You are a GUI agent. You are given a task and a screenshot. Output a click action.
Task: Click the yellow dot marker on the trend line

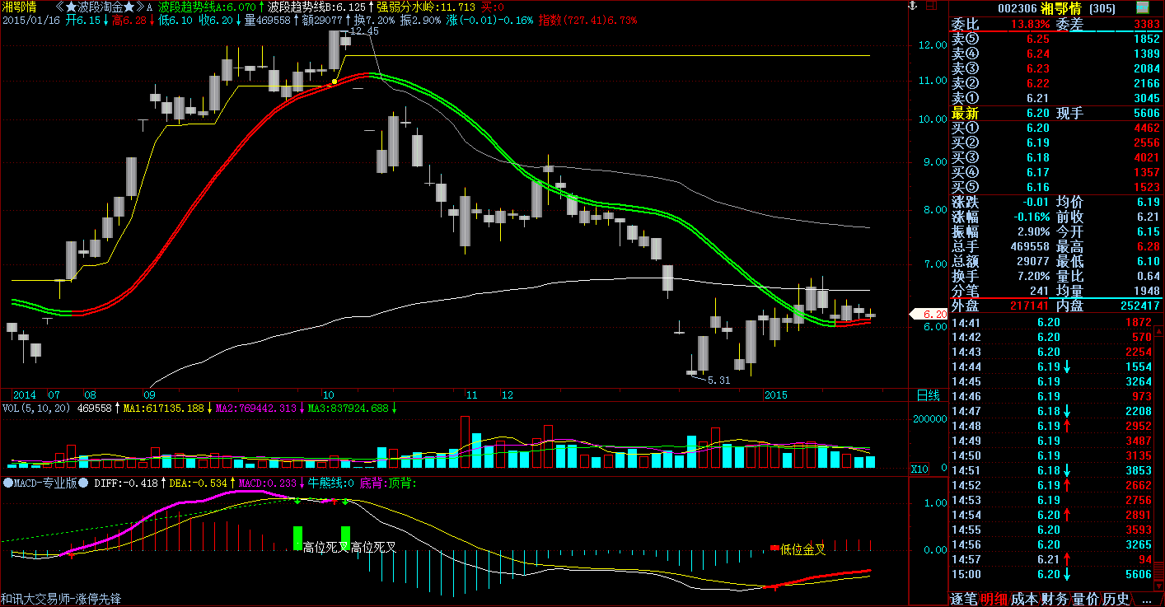pos(335,82)
